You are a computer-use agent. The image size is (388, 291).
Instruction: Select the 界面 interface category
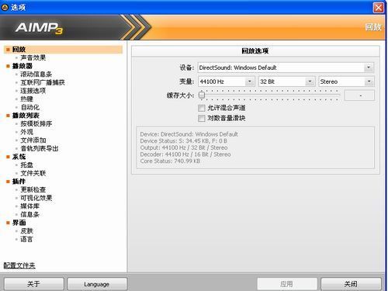tap(19, 223)
